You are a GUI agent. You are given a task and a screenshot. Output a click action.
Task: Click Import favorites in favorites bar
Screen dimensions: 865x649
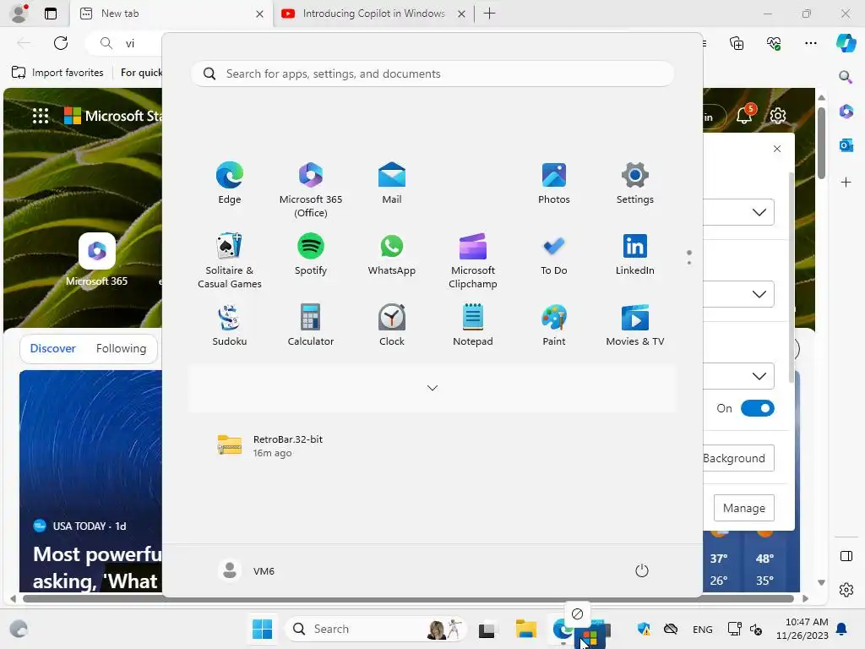point(57,73)
